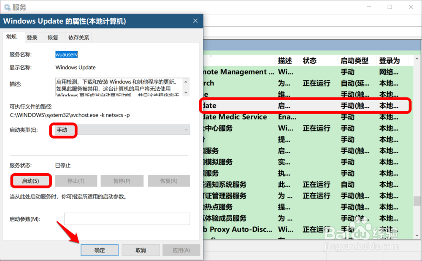Close the 服务 window
Image resolution: width=422 pixels, height=261 pixels.
(411, 7)
